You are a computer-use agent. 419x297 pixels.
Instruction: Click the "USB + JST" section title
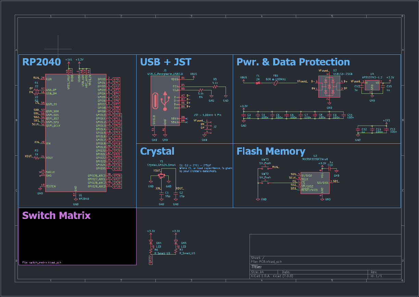(x=166, y=62)
